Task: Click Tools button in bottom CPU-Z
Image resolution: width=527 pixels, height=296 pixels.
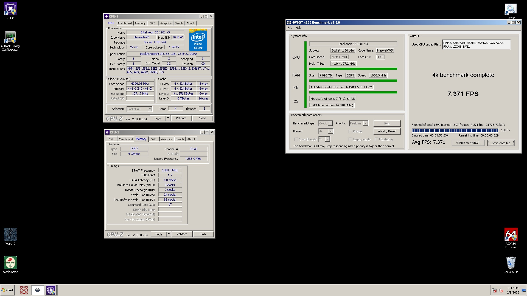Action: [x=159, y=234]
